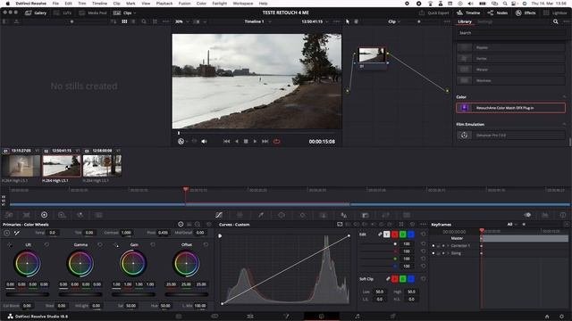Reset the Gamma color wheel
572x321 pixels.
[100, 244]
